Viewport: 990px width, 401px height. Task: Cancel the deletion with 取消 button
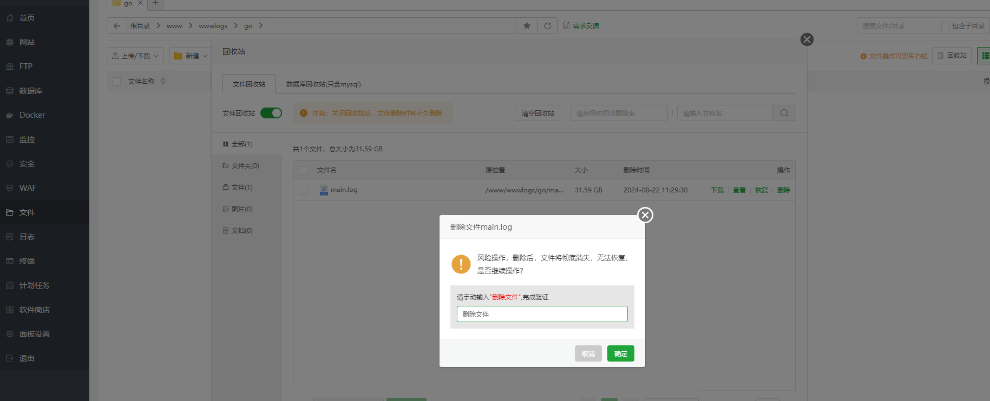[588, 353]
